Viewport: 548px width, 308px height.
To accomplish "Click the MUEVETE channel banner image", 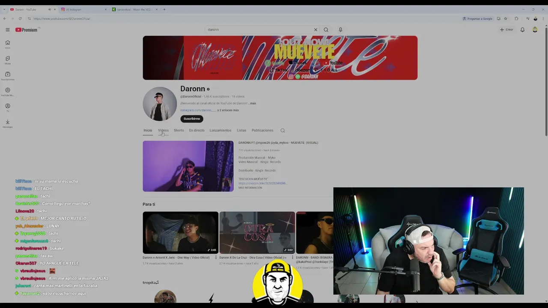I will 280,58.
